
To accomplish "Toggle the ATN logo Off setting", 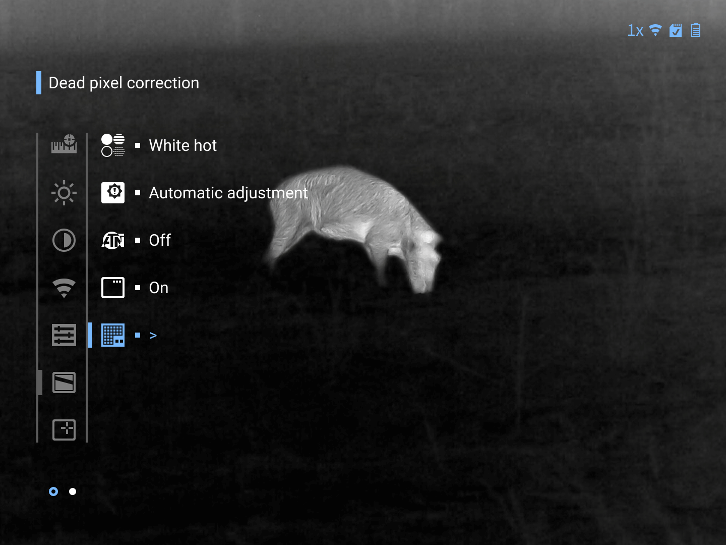I will coord(160,240).
